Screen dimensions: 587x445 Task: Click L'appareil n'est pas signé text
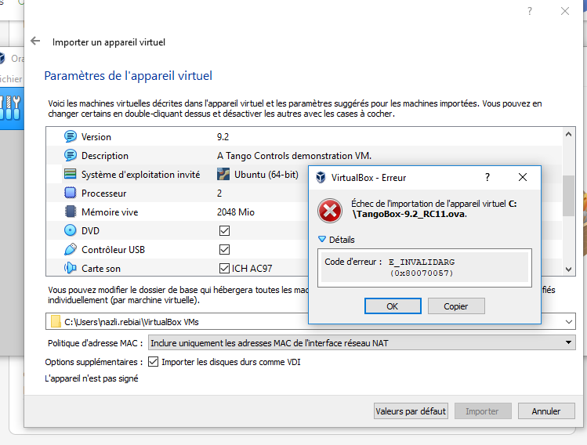coord(92,378)
